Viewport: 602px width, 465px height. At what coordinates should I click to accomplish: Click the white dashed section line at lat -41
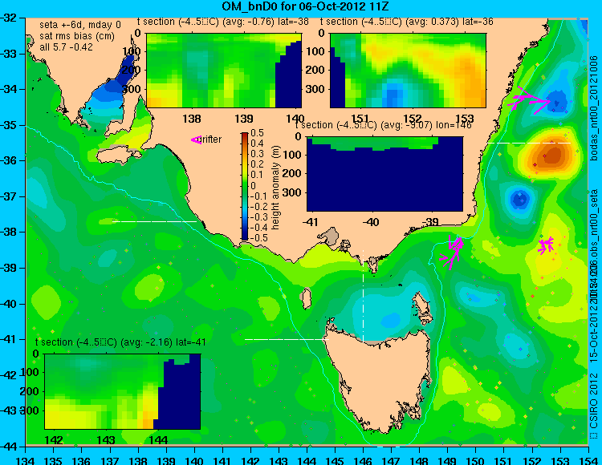287,339
